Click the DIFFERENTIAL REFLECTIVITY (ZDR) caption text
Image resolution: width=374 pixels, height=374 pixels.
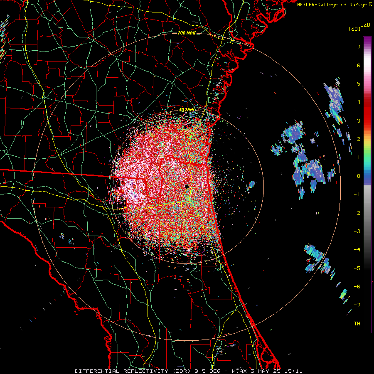[133, 371]
